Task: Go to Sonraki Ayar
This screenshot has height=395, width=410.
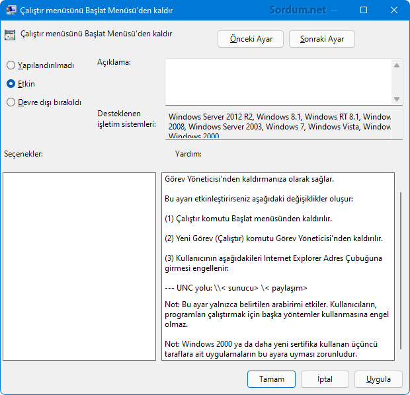Action: tap(322, 39)
